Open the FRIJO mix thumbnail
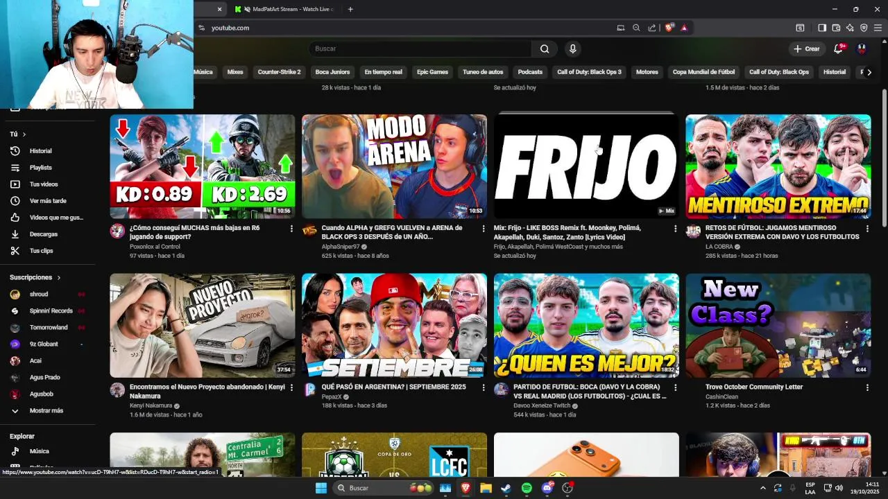Viewport: 888px width, 499px height. [x=586, y=166]
